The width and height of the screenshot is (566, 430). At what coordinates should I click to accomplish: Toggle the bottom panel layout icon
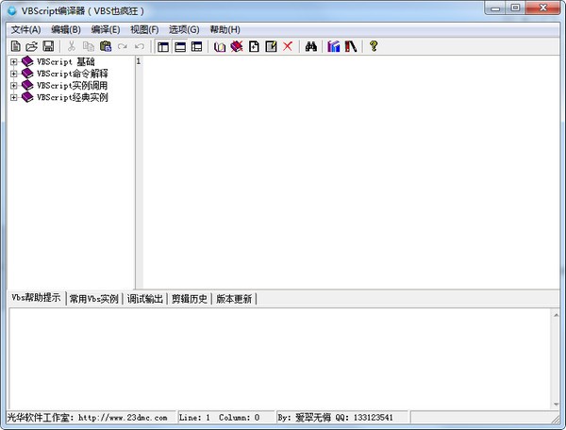(180, 46)
